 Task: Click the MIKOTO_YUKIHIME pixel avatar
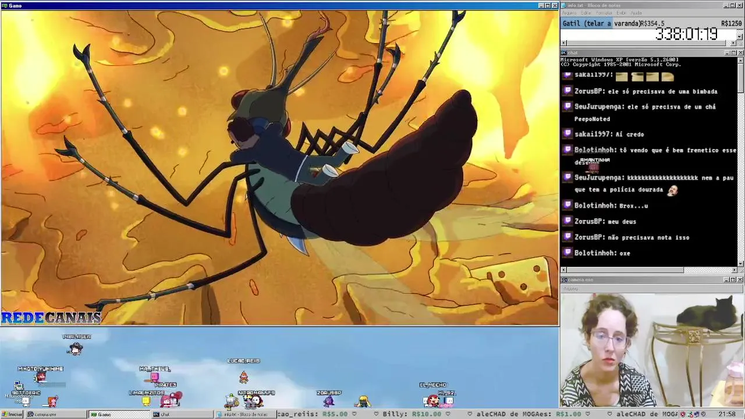pos(40,378)
